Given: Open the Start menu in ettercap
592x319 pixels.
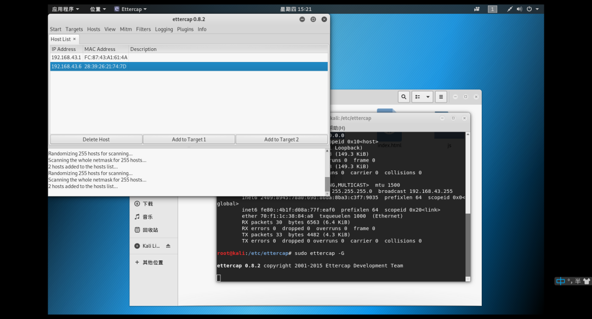Looking at the screenshot, I should coord(55,29).
